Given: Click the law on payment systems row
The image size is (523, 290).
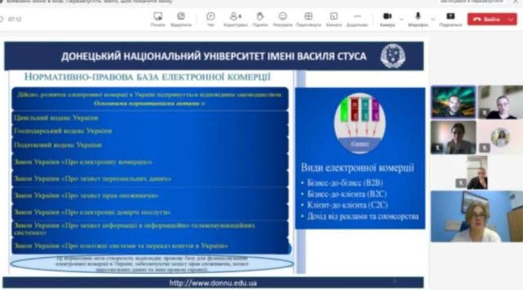Looking at the screenshot, I should click(150, 247).
